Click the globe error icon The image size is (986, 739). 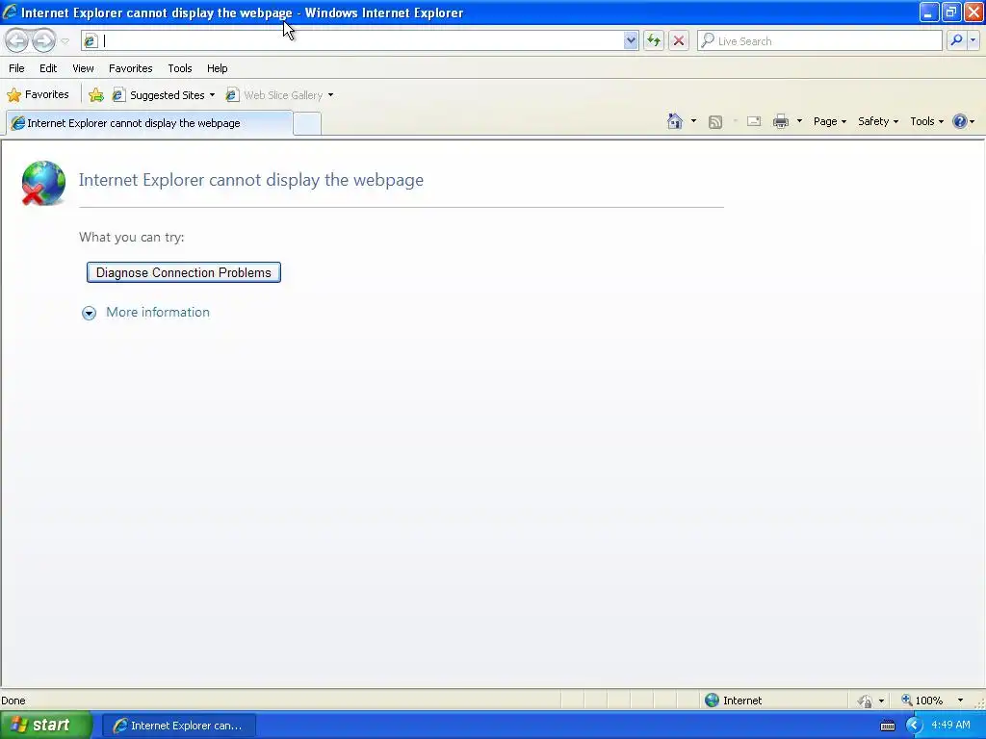tap(42, 183)
